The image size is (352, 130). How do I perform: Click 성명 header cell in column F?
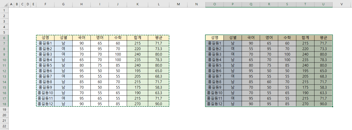(x=45, y=38)
